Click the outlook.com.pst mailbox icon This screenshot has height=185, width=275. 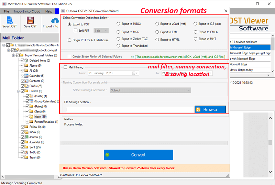tap(16, 50)
